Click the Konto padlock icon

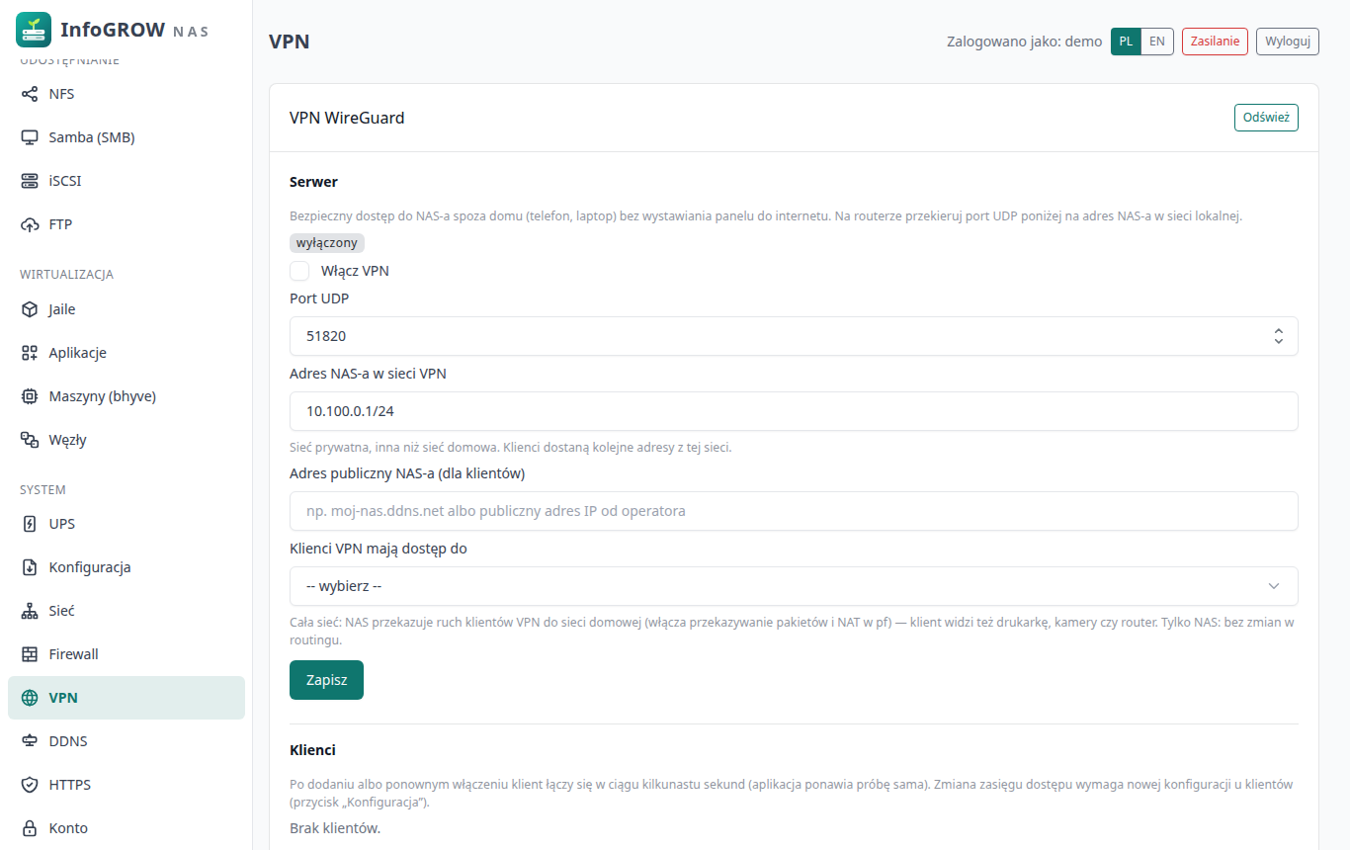[x=30, y=828]
